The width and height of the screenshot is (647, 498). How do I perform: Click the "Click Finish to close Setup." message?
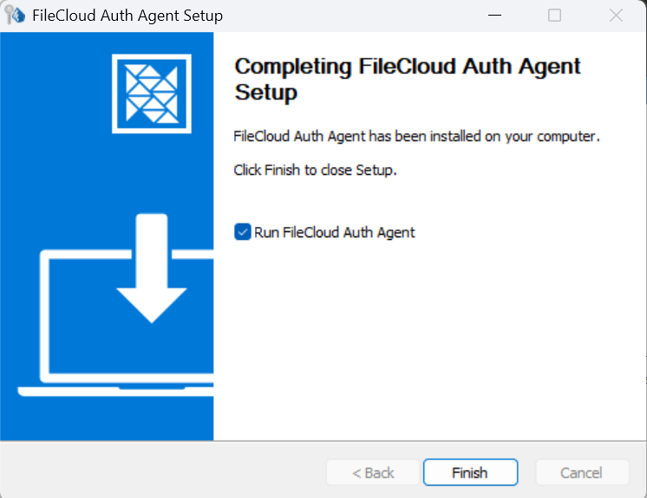(315, 171)
